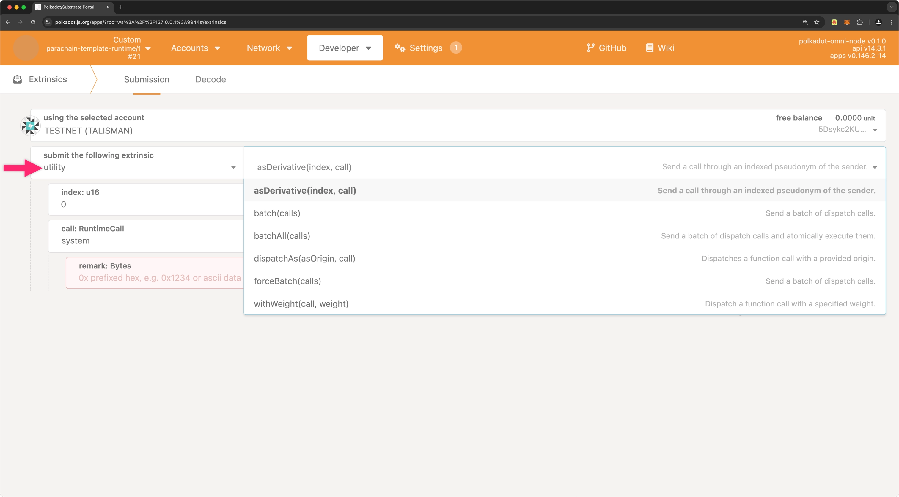Click the browser reload icon
The width and height of the screenshot is (899, 497).
tap(33, 22)
